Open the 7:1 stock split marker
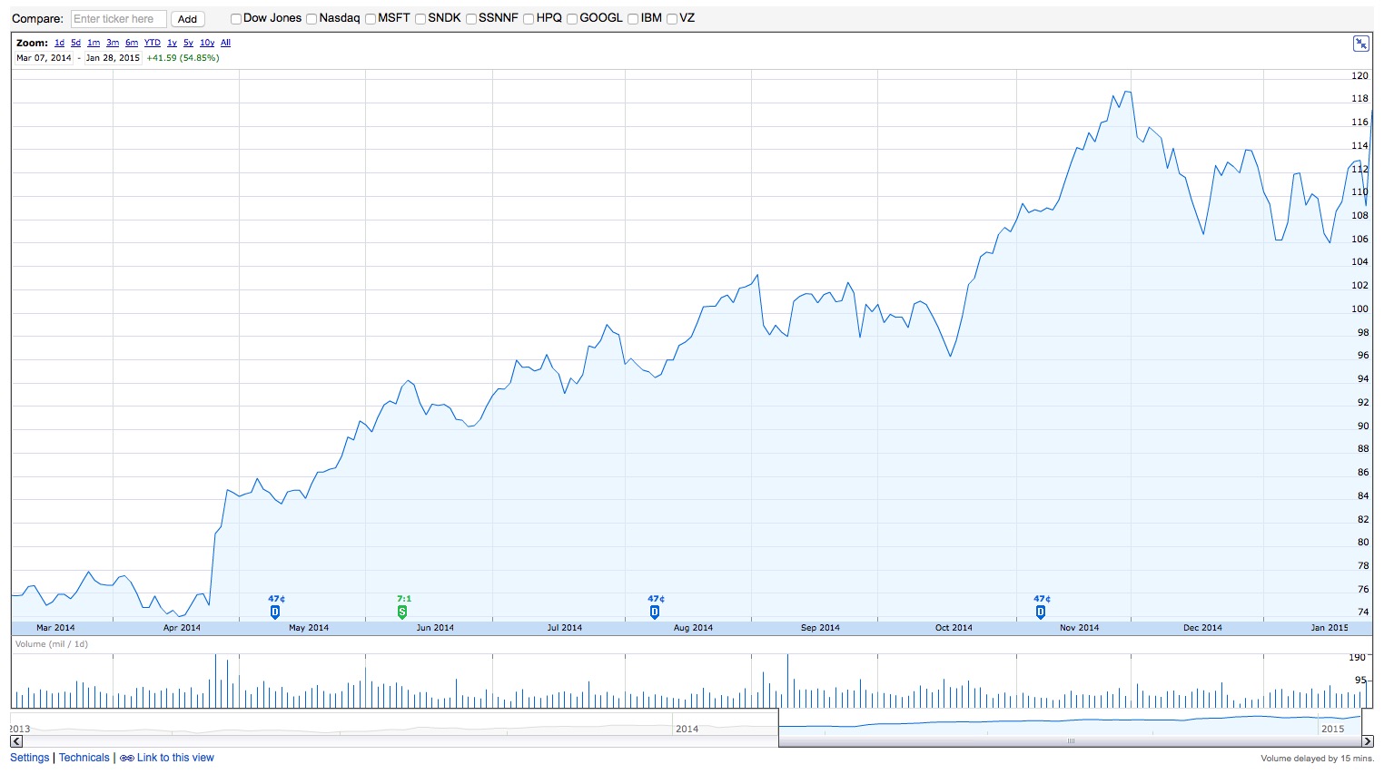Viewport: 1384px width, 774px height. (402, 612)
